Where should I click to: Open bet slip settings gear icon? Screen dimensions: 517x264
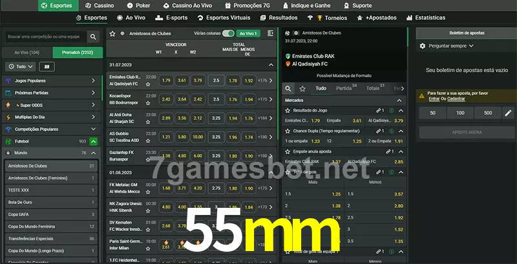[x=423, y=46]
